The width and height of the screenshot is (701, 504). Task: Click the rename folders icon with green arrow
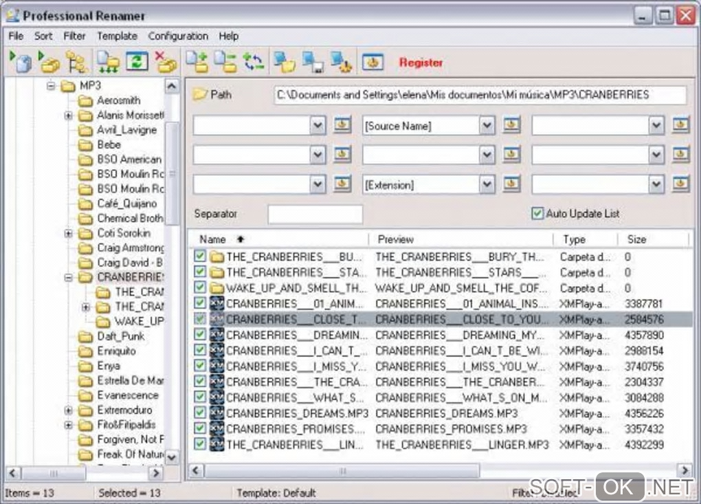(x=49, y=62)
